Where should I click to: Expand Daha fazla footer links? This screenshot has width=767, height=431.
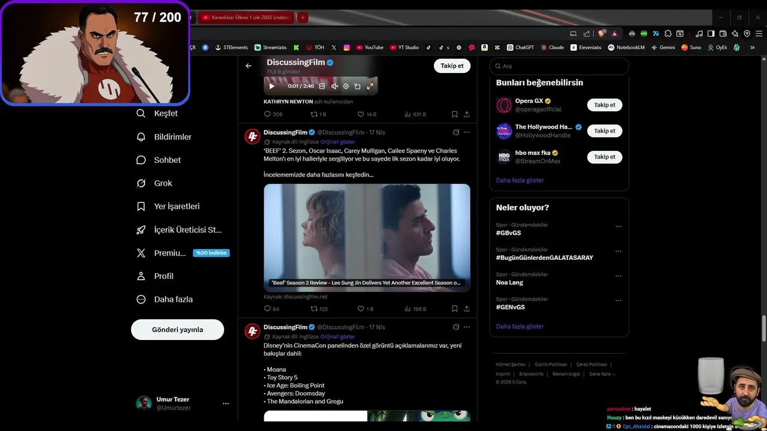click(x=602, y=374)
